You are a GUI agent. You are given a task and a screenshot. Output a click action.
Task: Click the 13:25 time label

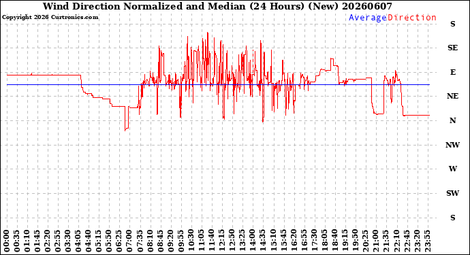click(x=242, y=241)
